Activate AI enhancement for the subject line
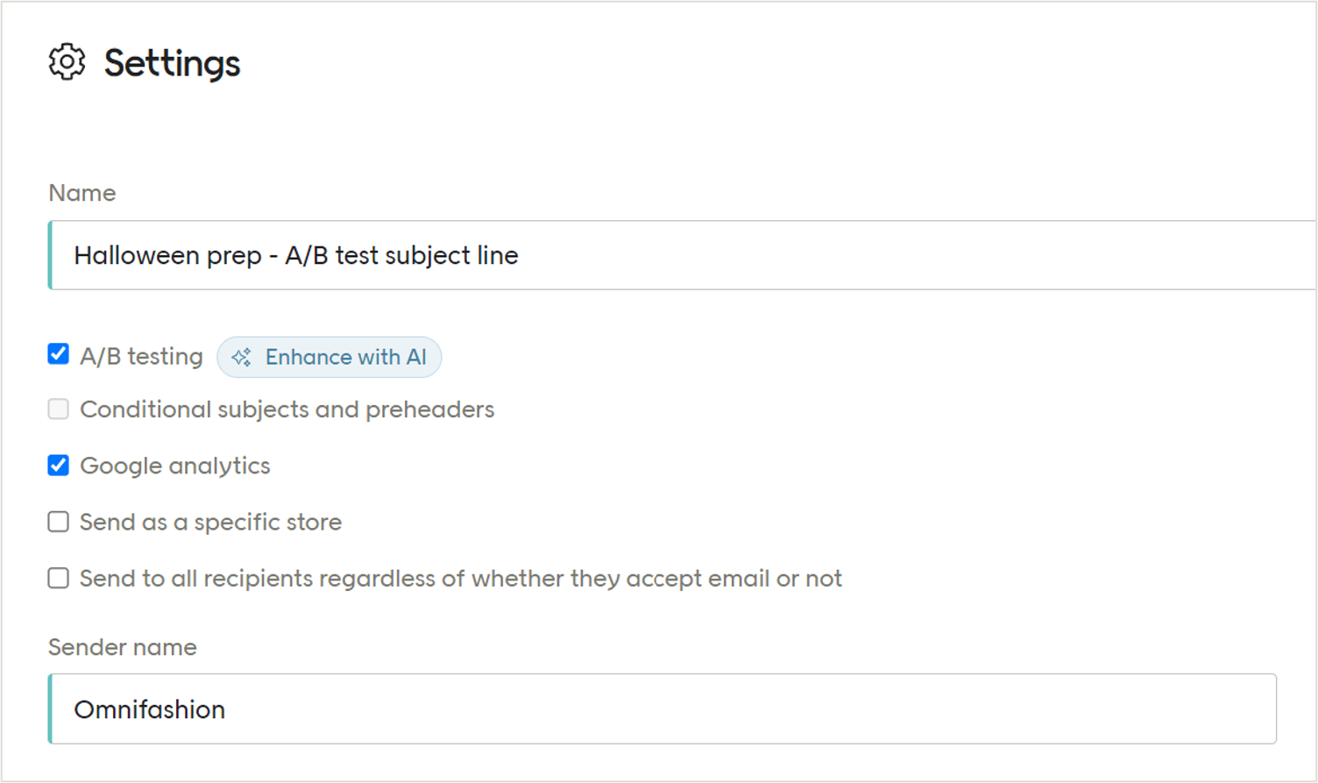 coord(329,357)
